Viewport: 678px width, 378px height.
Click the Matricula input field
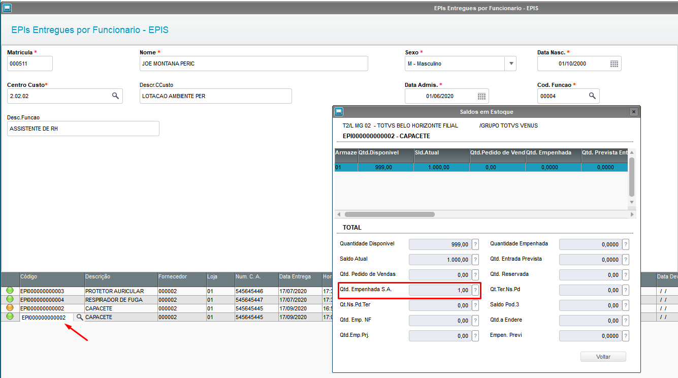pos(30,64)
